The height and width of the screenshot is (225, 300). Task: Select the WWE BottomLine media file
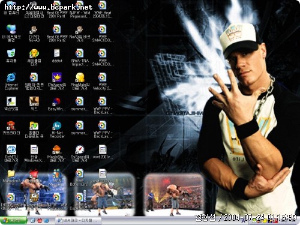tap(80, 178)
